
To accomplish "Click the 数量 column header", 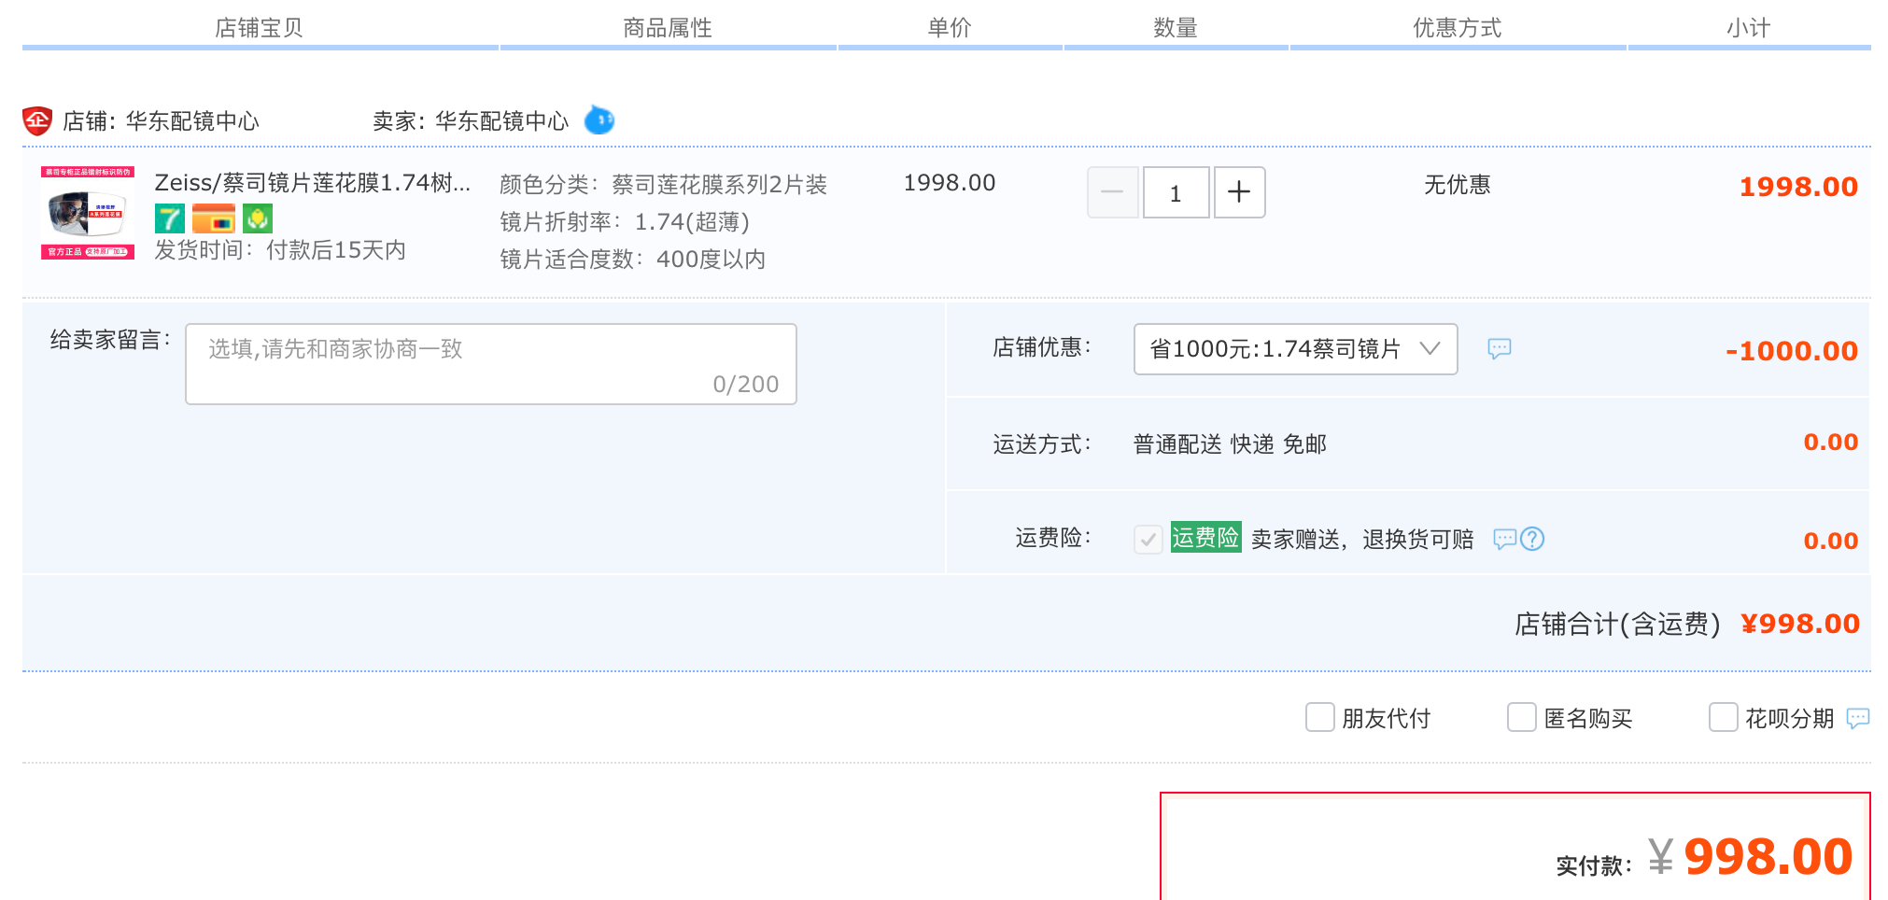I will 1176,28.
